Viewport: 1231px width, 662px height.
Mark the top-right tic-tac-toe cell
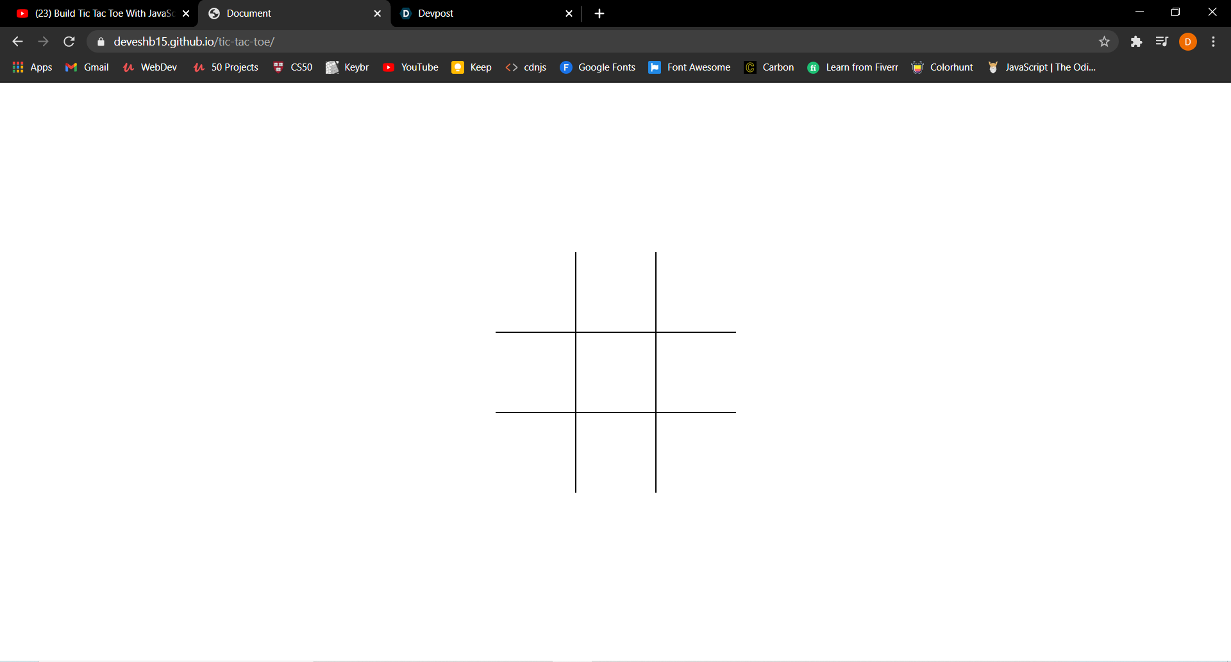coord(696,292)
